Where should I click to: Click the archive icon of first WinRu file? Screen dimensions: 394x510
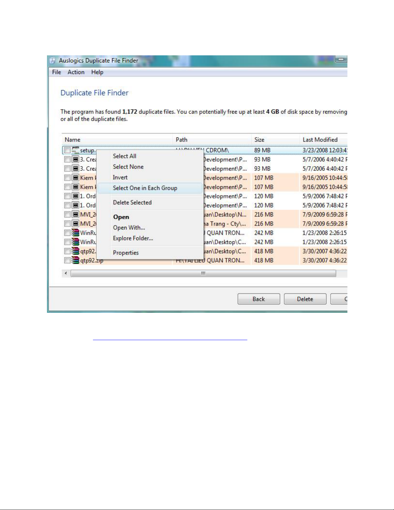coord(75,233)
